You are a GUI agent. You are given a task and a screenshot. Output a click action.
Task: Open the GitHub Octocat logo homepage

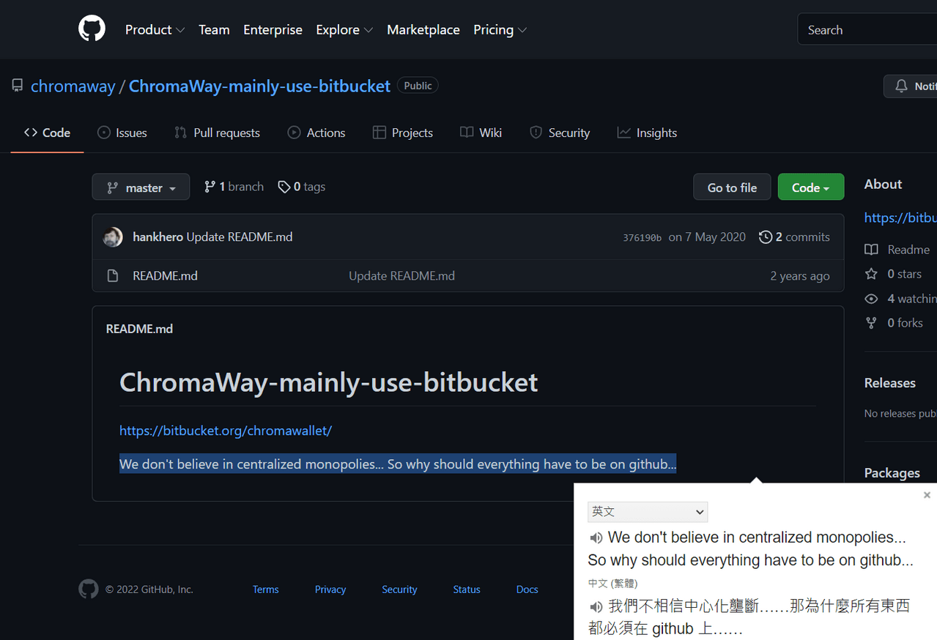pos(92,29)
